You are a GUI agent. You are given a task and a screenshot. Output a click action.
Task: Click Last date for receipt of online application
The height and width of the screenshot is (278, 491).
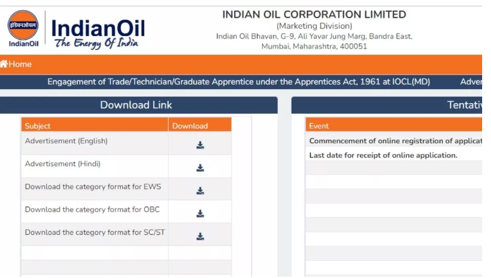coord(383,155)
